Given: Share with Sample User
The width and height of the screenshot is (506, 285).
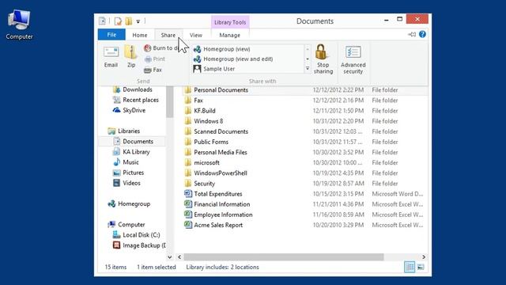Looking at the screenshot, I should click(x=213, y=69).
